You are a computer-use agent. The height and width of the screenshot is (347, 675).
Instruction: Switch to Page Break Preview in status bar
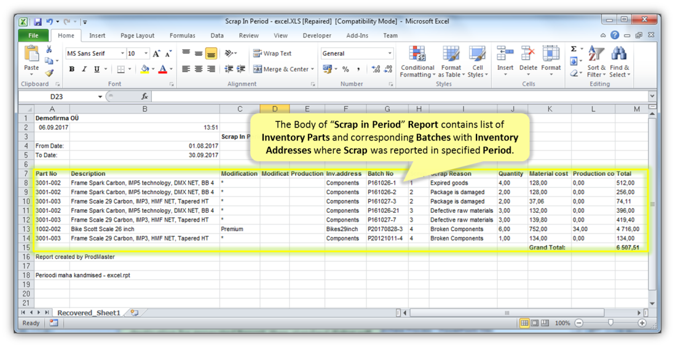(x=545, y=323)
